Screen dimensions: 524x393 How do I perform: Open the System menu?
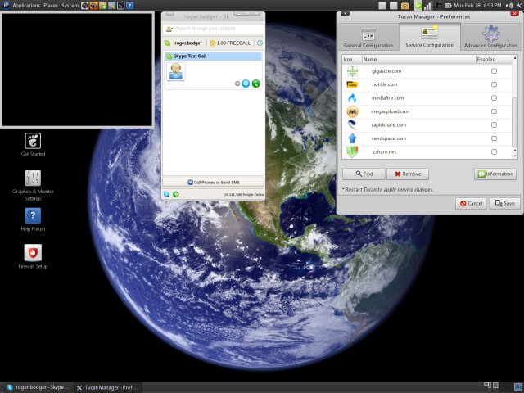(70, 6)
